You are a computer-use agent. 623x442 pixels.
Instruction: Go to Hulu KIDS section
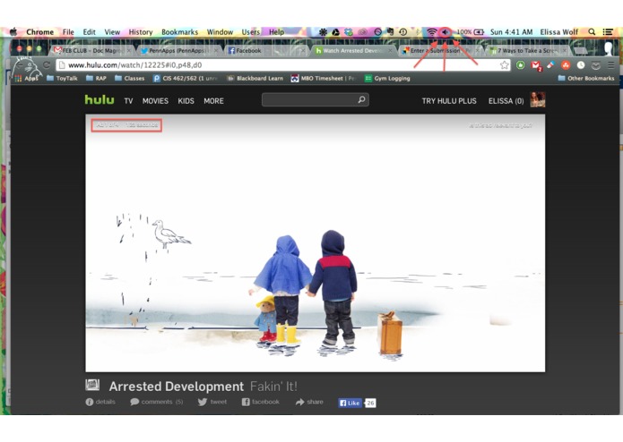point(186,101)
